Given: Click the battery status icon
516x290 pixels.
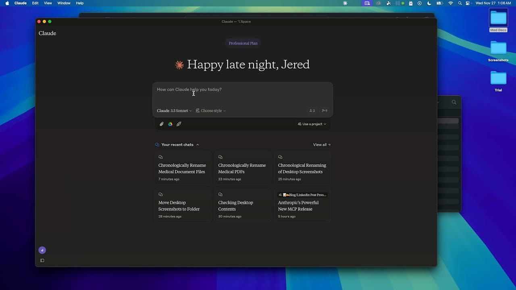Looking at the screenshot, I should (440, 3).
